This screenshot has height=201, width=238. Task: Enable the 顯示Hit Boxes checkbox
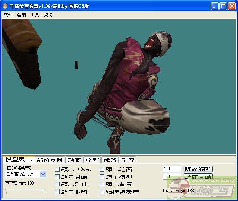57,169
